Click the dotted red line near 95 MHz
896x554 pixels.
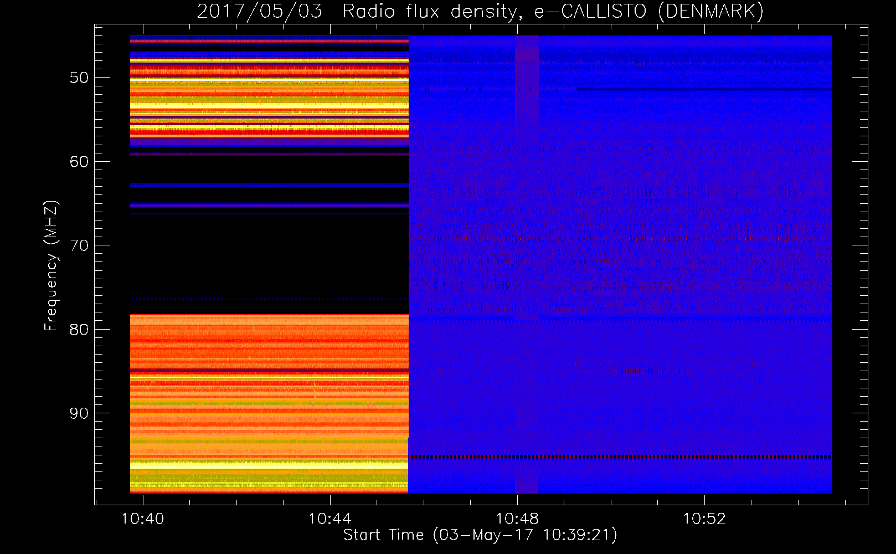click(x=620, y=457)
